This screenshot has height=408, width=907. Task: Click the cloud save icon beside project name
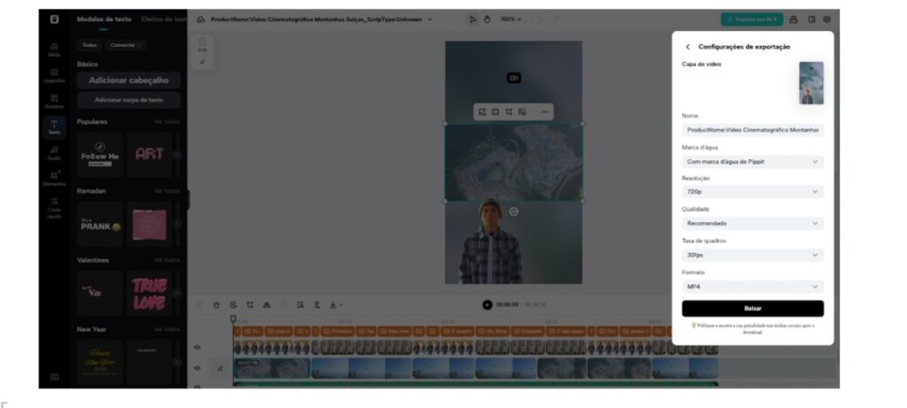coord(201,19)
